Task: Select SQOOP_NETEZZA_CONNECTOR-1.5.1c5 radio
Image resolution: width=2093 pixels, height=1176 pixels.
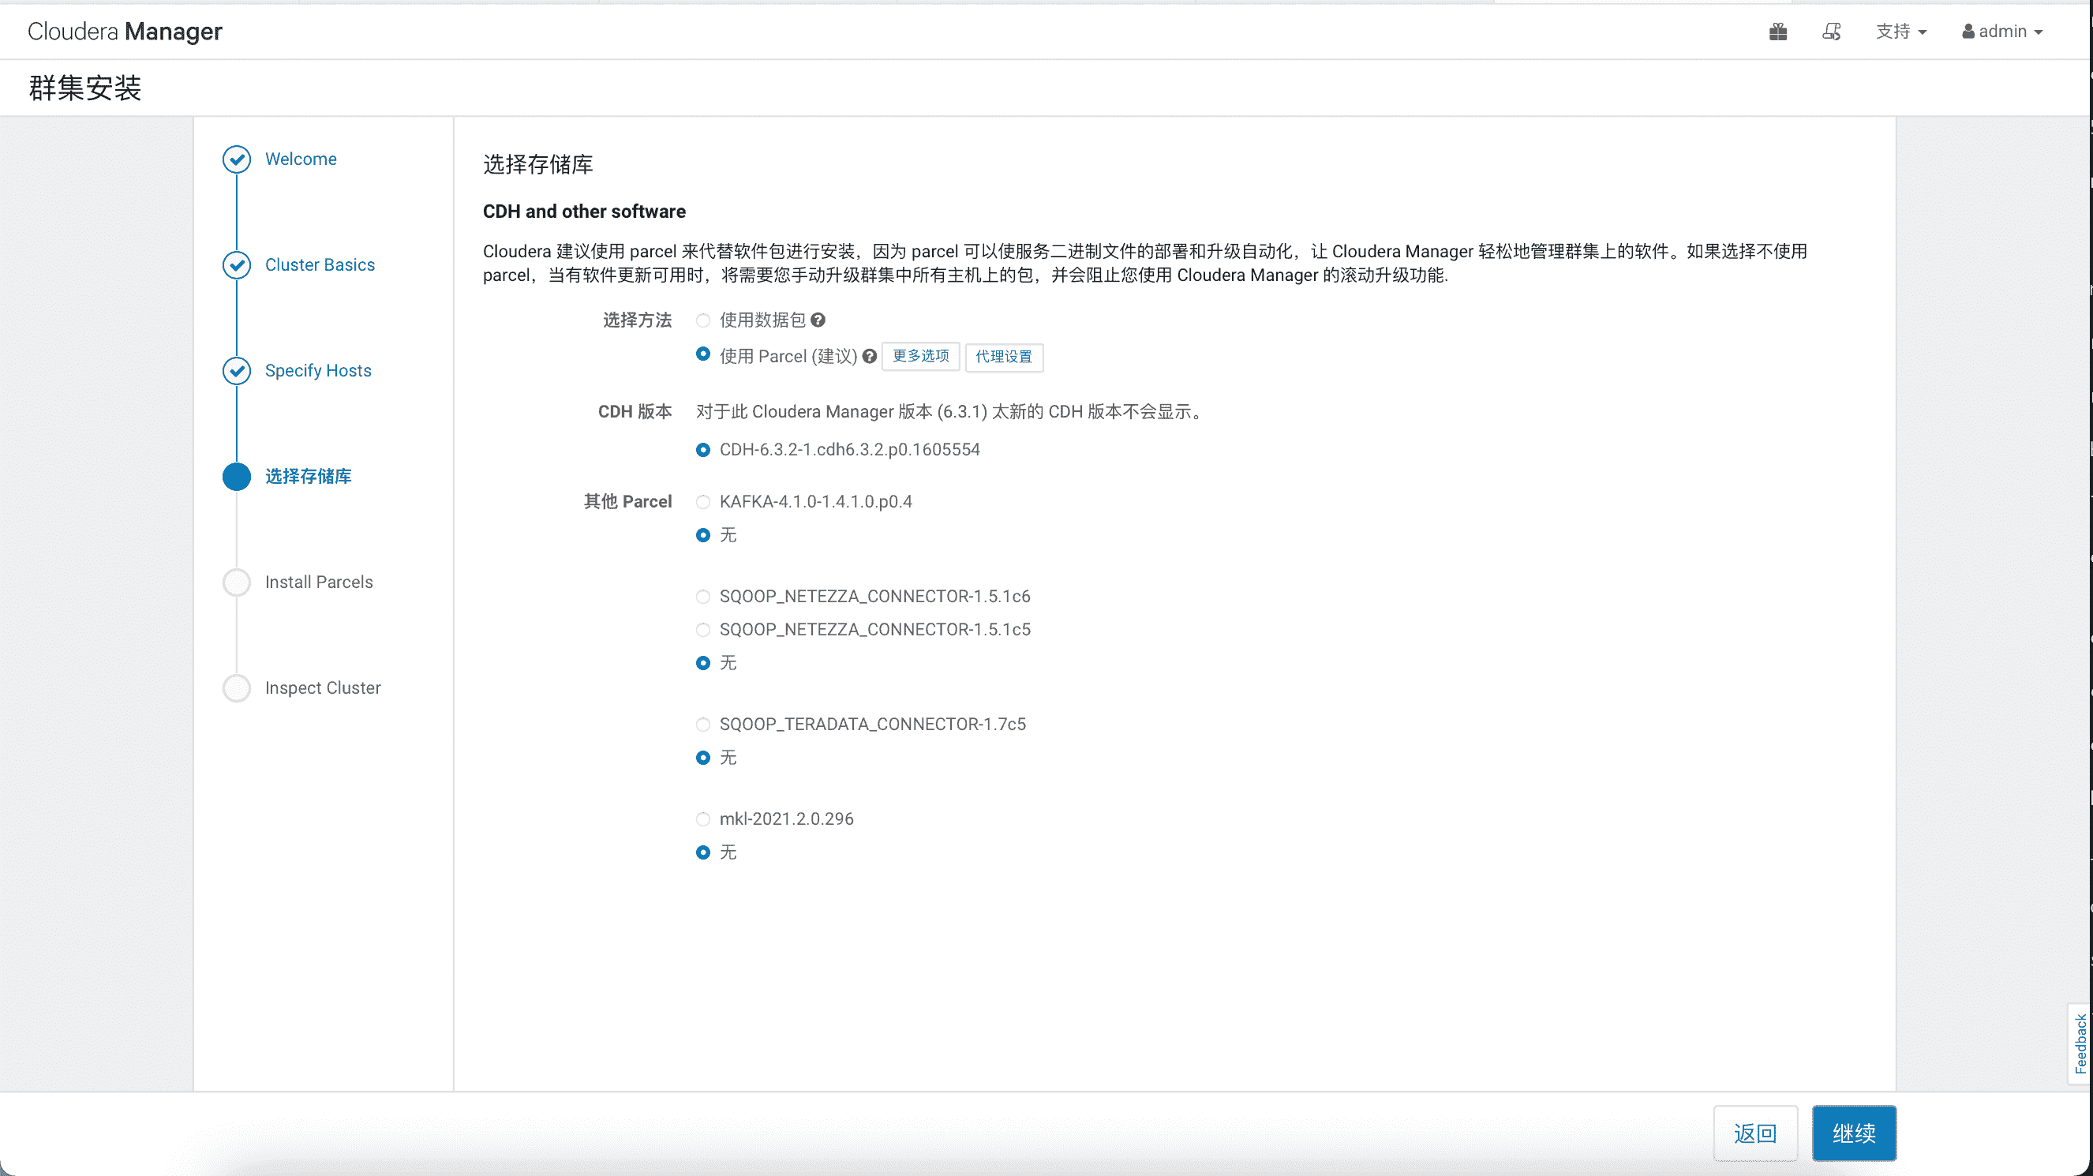Action: (703, 630)
